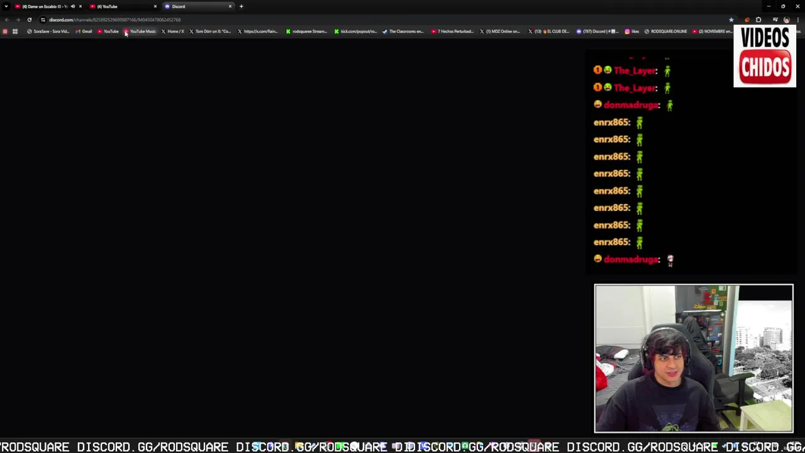The width and height of the screenshot is (805, 453).
Task: Open the Gmail bookmark
Action: [x=84, y=31]
